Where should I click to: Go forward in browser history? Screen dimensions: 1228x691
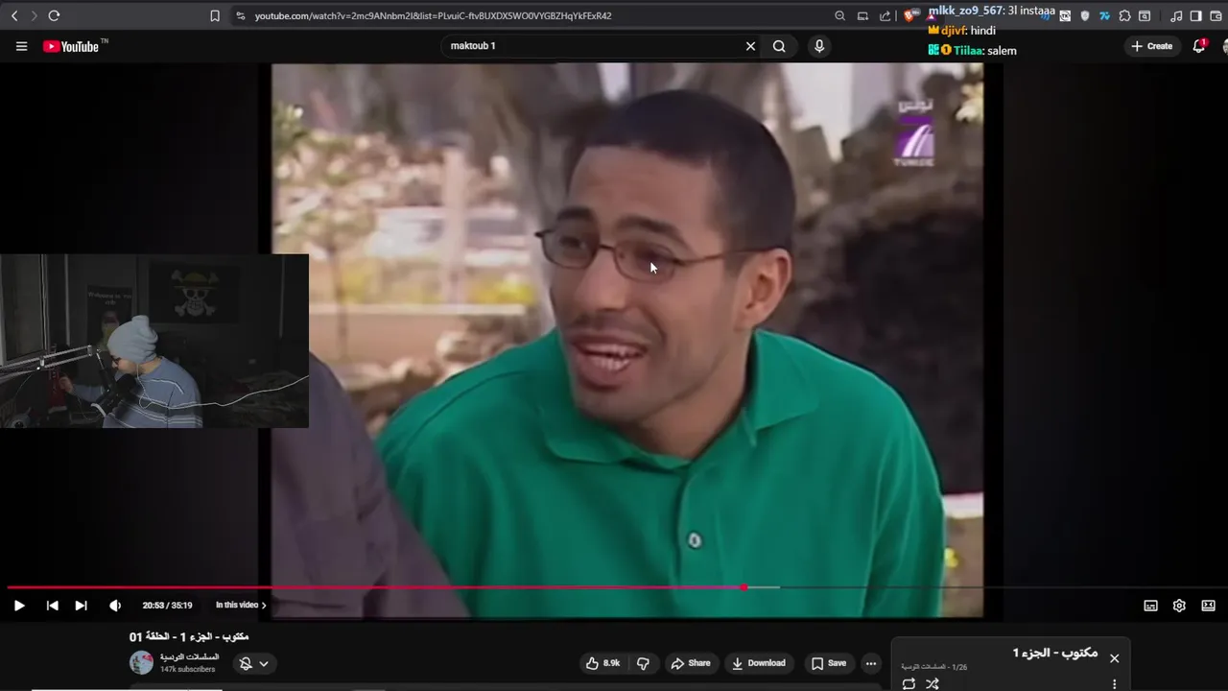click(x=34, y=15)
